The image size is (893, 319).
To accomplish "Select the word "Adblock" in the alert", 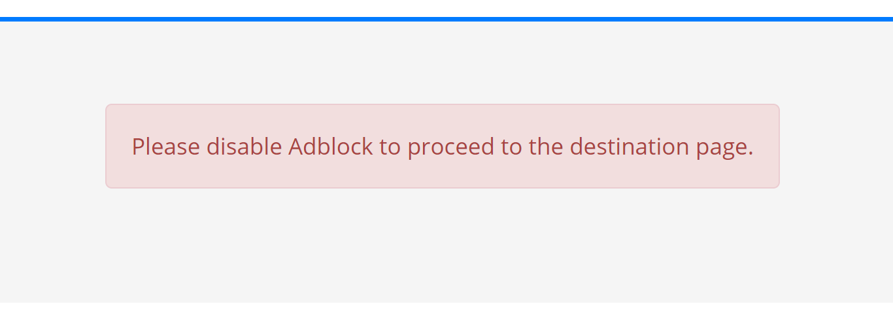I will point(331,146).
